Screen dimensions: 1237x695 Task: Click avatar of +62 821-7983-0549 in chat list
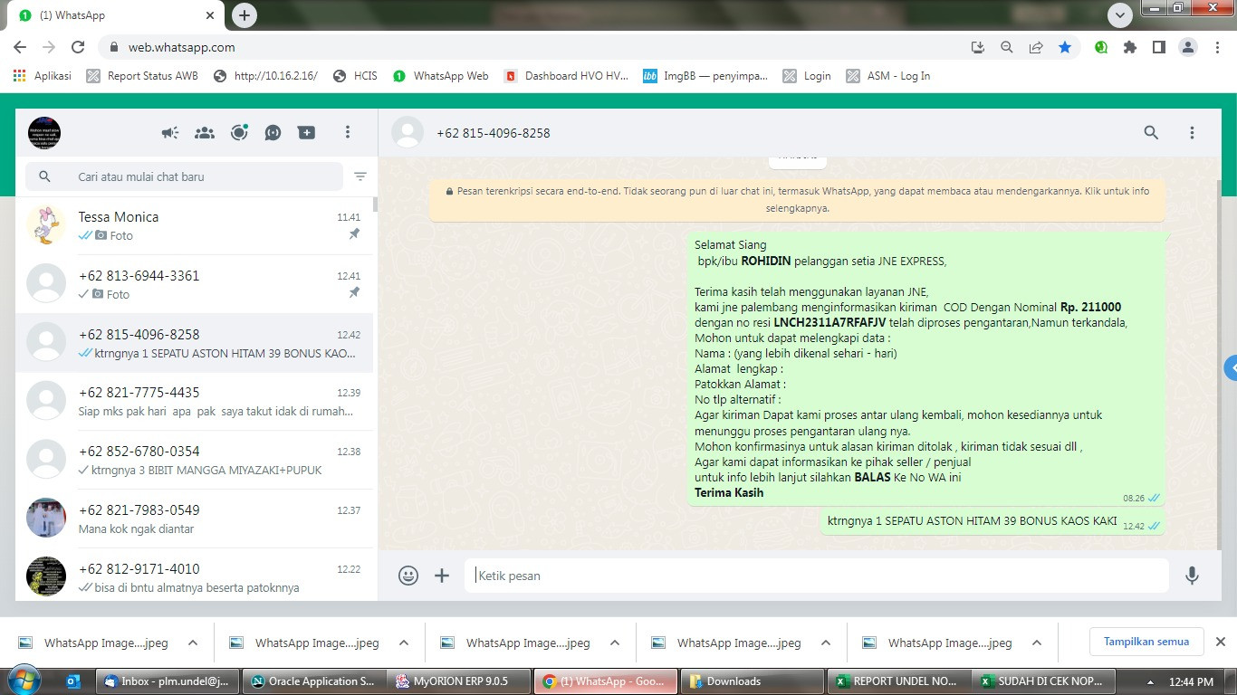pos(46,519)
